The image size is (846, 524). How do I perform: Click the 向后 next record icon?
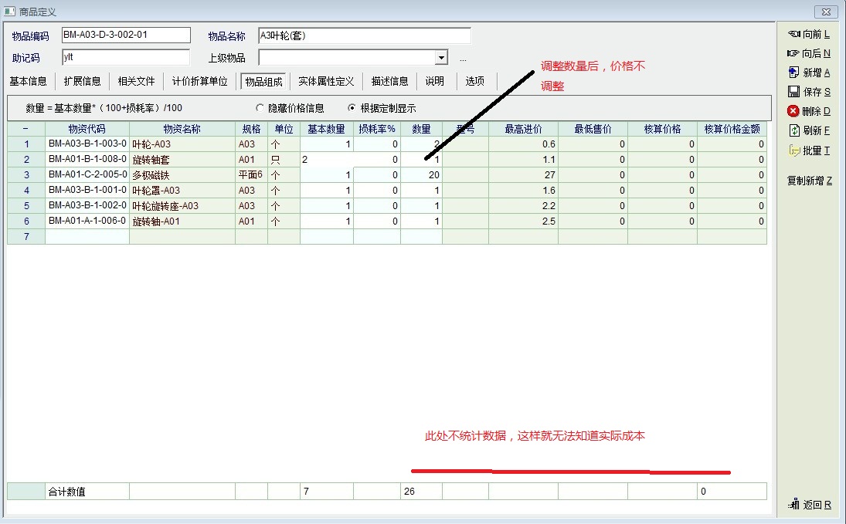[x=793, y=53]
